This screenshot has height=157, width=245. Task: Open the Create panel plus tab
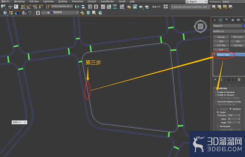point(215,20)
